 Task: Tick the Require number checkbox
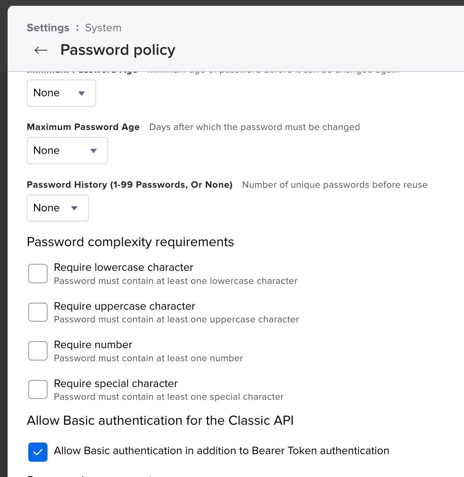[x=38, y=351]
